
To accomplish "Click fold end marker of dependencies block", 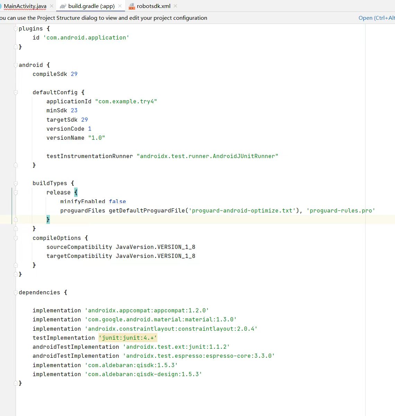I will pyautogui.click(x=16, y=383).
